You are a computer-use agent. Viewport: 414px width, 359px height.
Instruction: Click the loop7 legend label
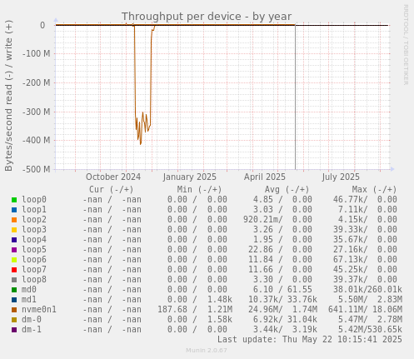(34, 270)
